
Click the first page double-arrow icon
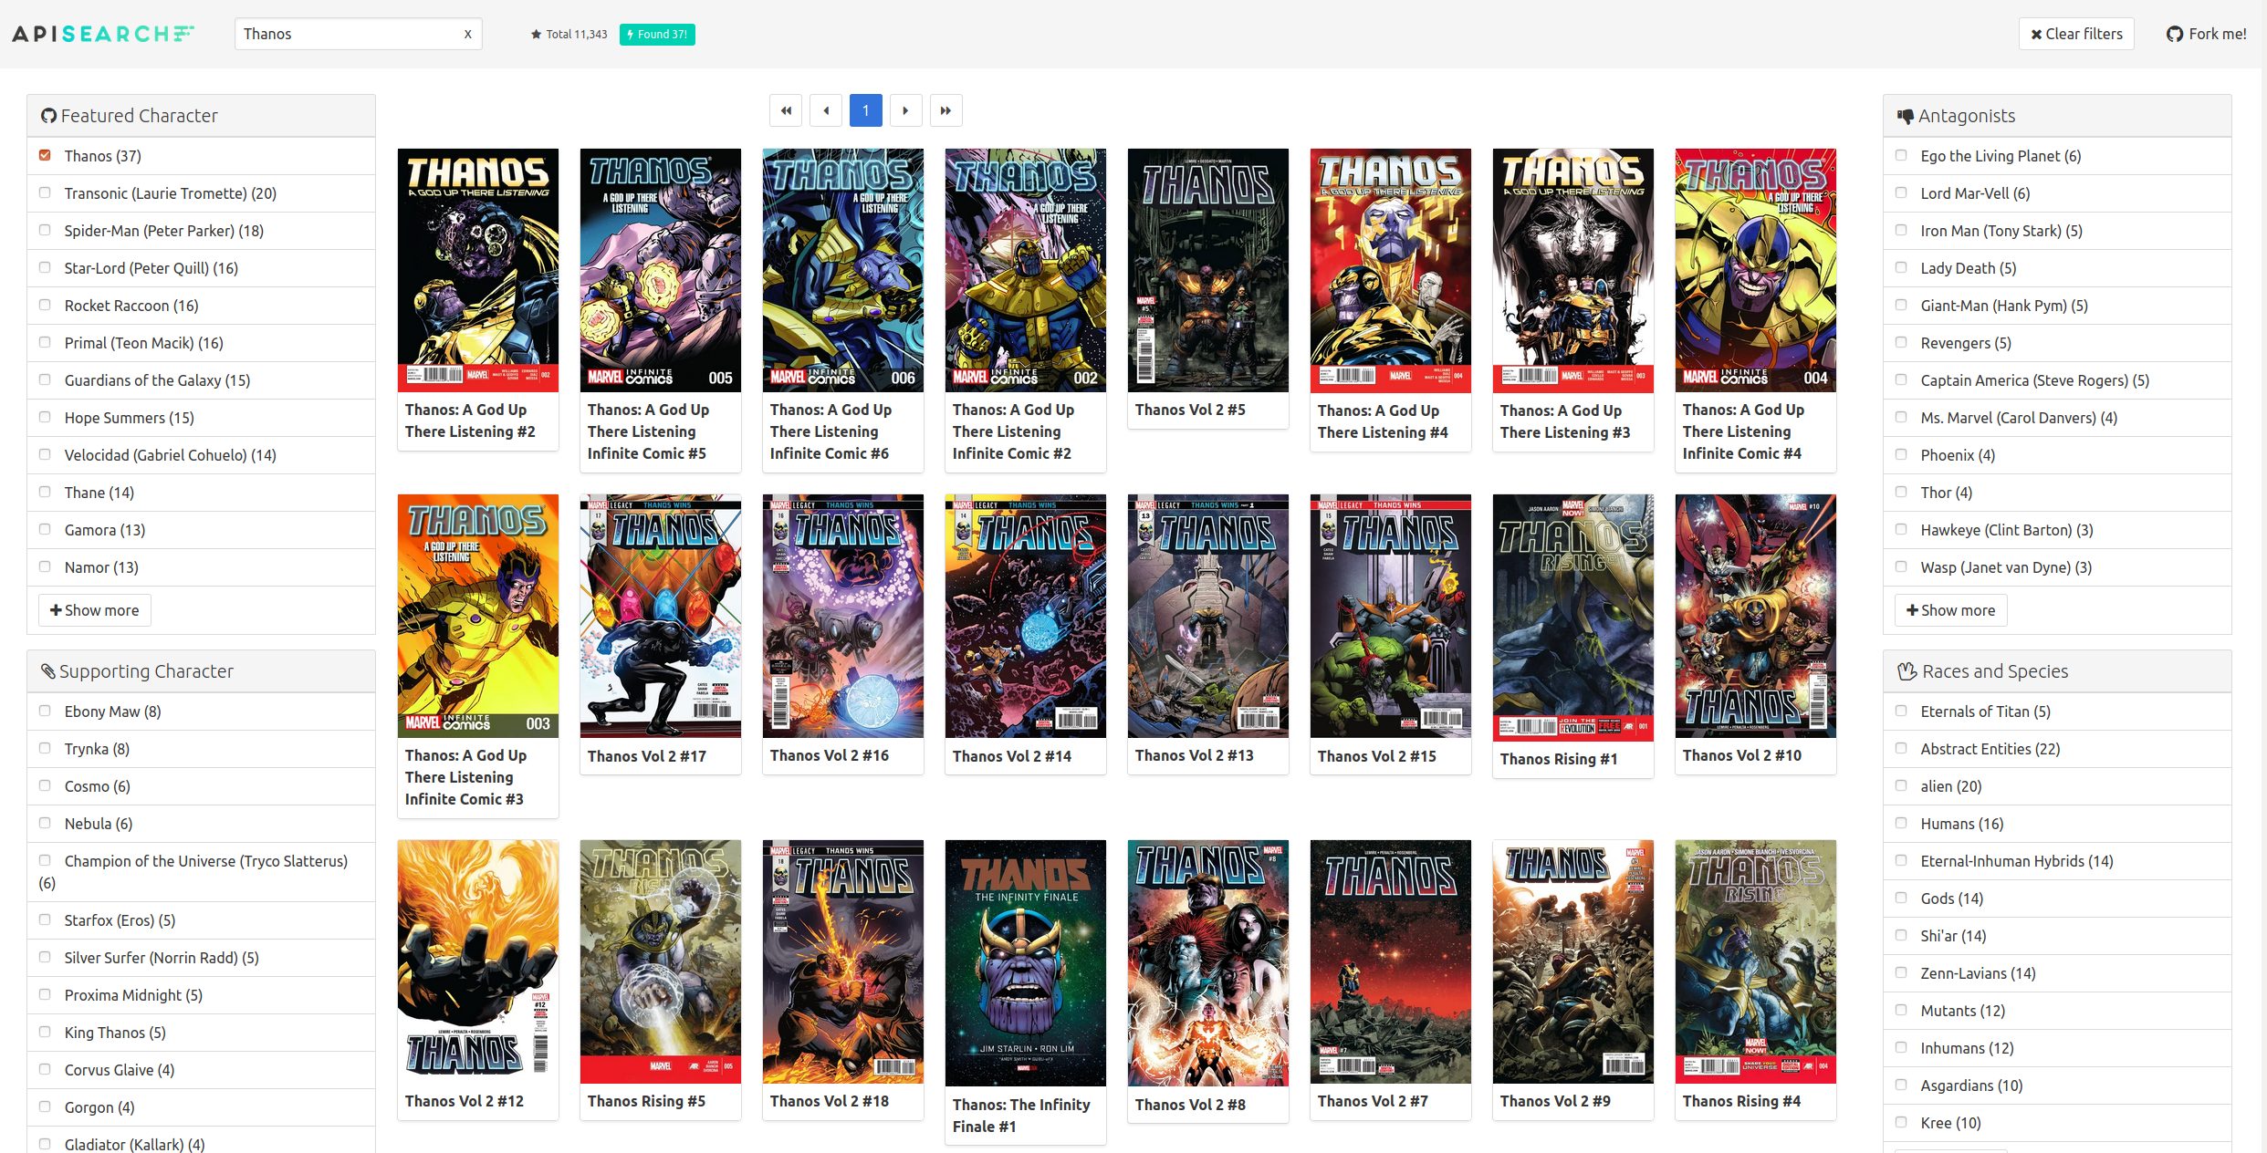[785, 110]
